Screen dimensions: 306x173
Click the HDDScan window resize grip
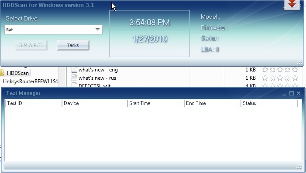(299, 62)
